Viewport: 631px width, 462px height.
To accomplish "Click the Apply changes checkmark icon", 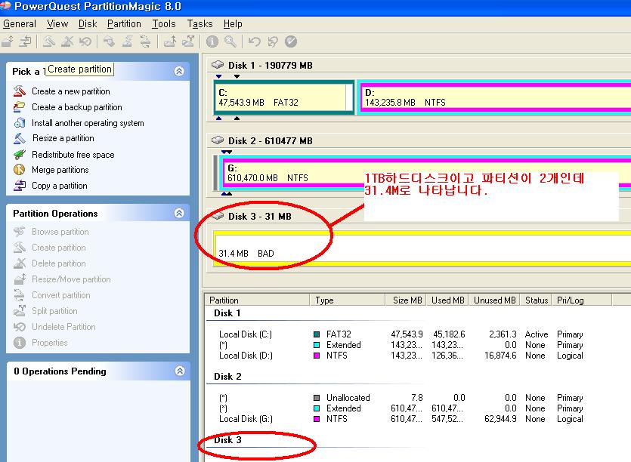I will (x=290, y=42).
